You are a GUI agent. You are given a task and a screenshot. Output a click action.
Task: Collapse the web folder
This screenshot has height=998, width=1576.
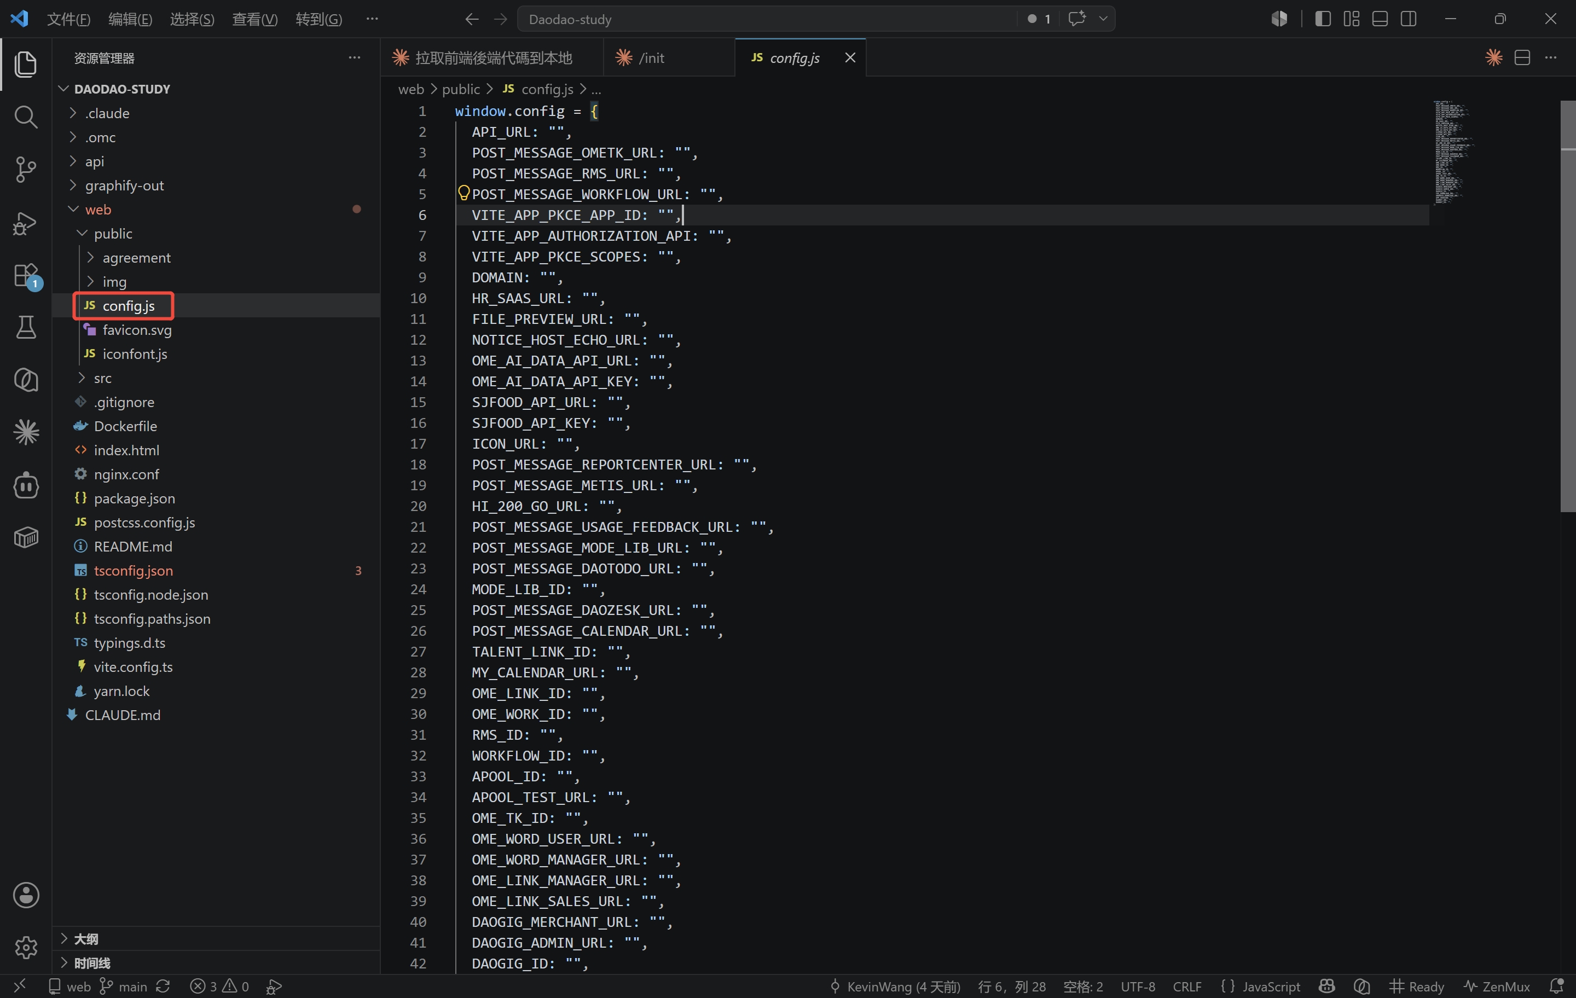[x=216, y=210]
